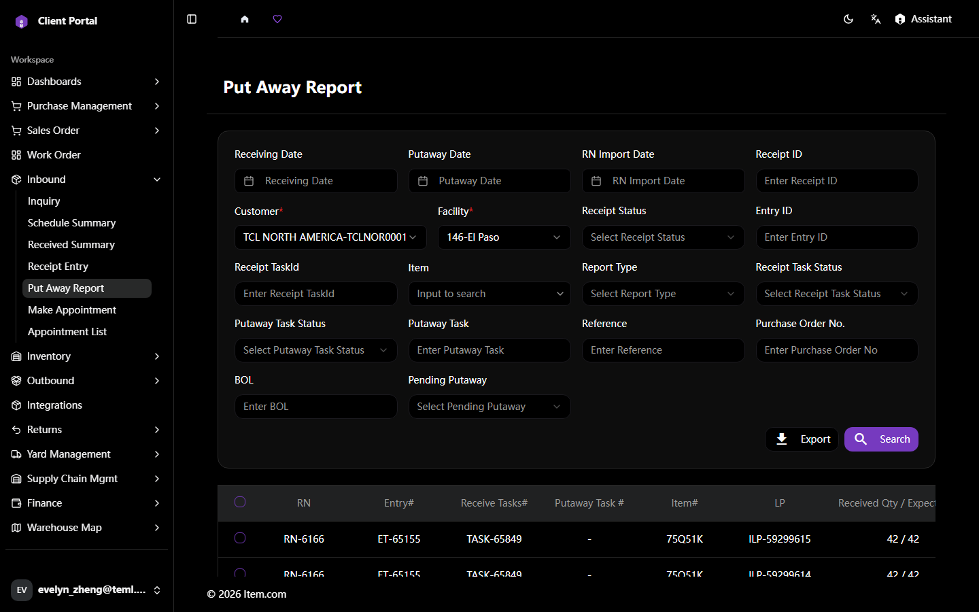Open language translation icon

click(x=876, y=19)
